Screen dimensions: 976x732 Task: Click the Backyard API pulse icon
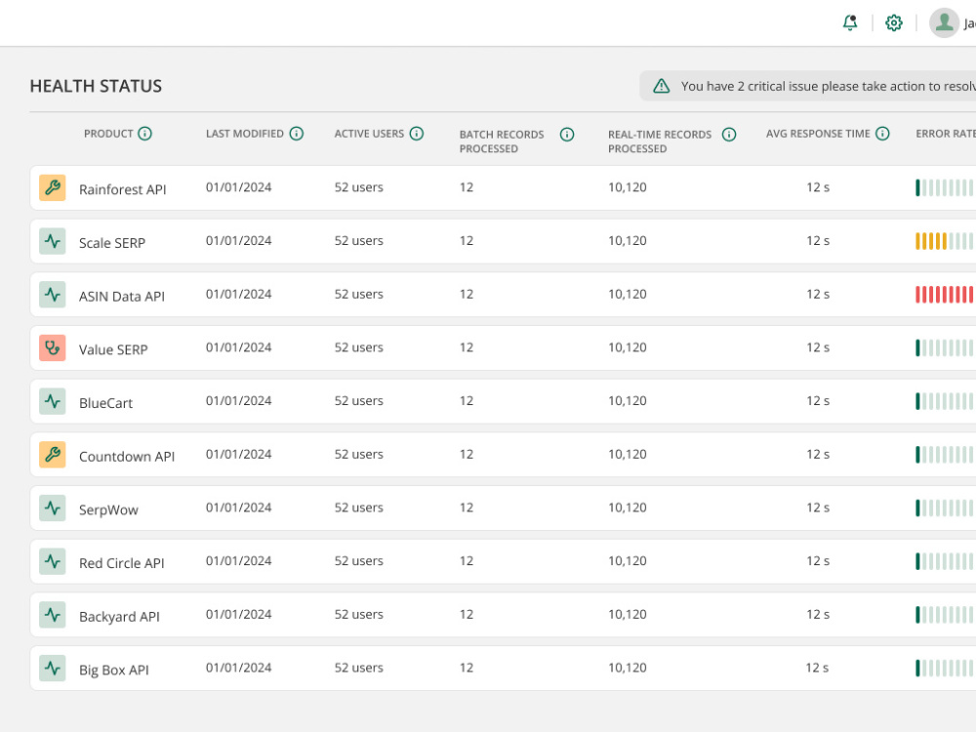(53, 615)
